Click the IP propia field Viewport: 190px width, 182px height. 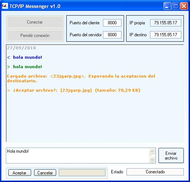(166, 23)
